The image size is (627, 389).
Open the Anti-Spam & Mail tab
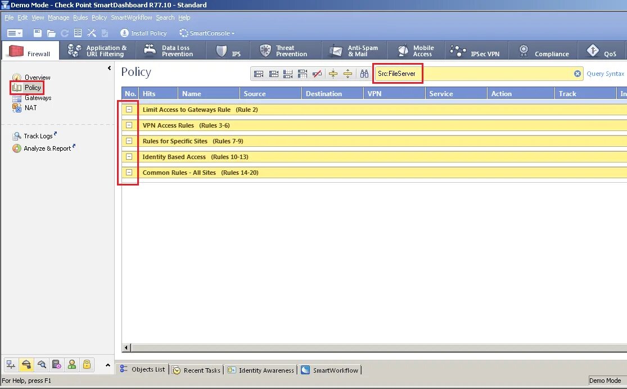pos(354,51)
